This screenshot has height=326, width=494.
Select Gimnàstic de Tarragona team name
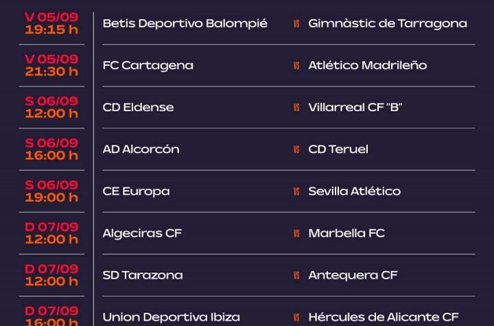tap(388, 23)
